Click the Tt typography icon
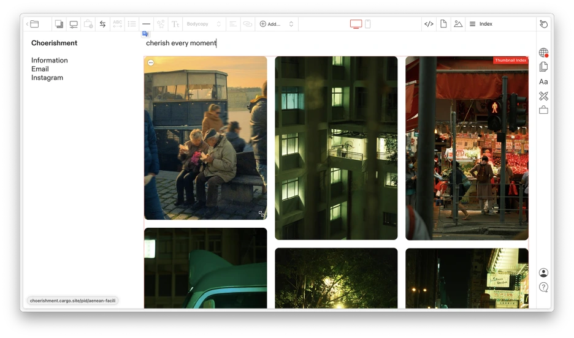This screenshot has width=574, height=338. 175,24
